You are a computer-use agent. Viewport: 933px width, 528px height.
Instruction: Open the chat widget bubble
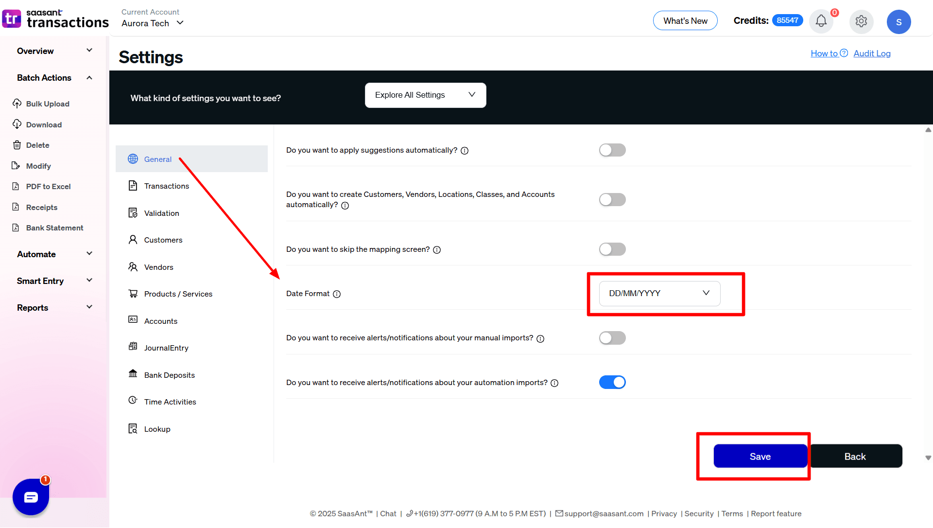(x=31, y=497)
